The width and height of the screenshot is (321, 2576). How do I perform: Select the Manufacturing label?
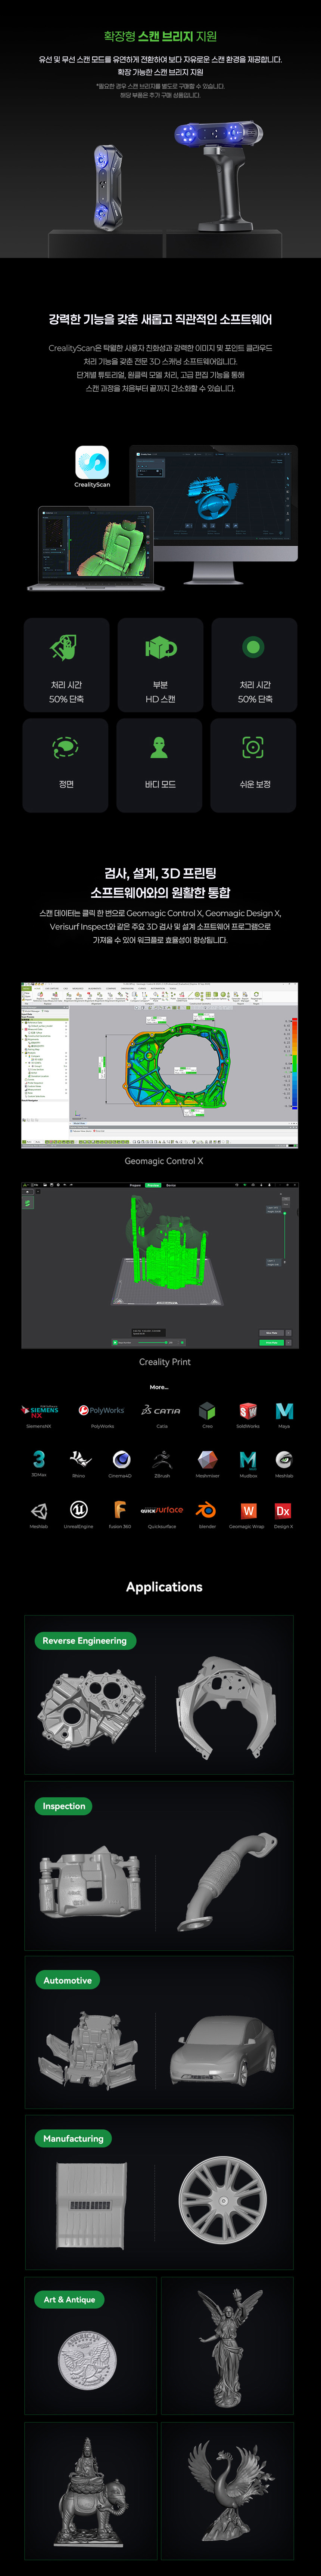click(x=73, y=2138)
